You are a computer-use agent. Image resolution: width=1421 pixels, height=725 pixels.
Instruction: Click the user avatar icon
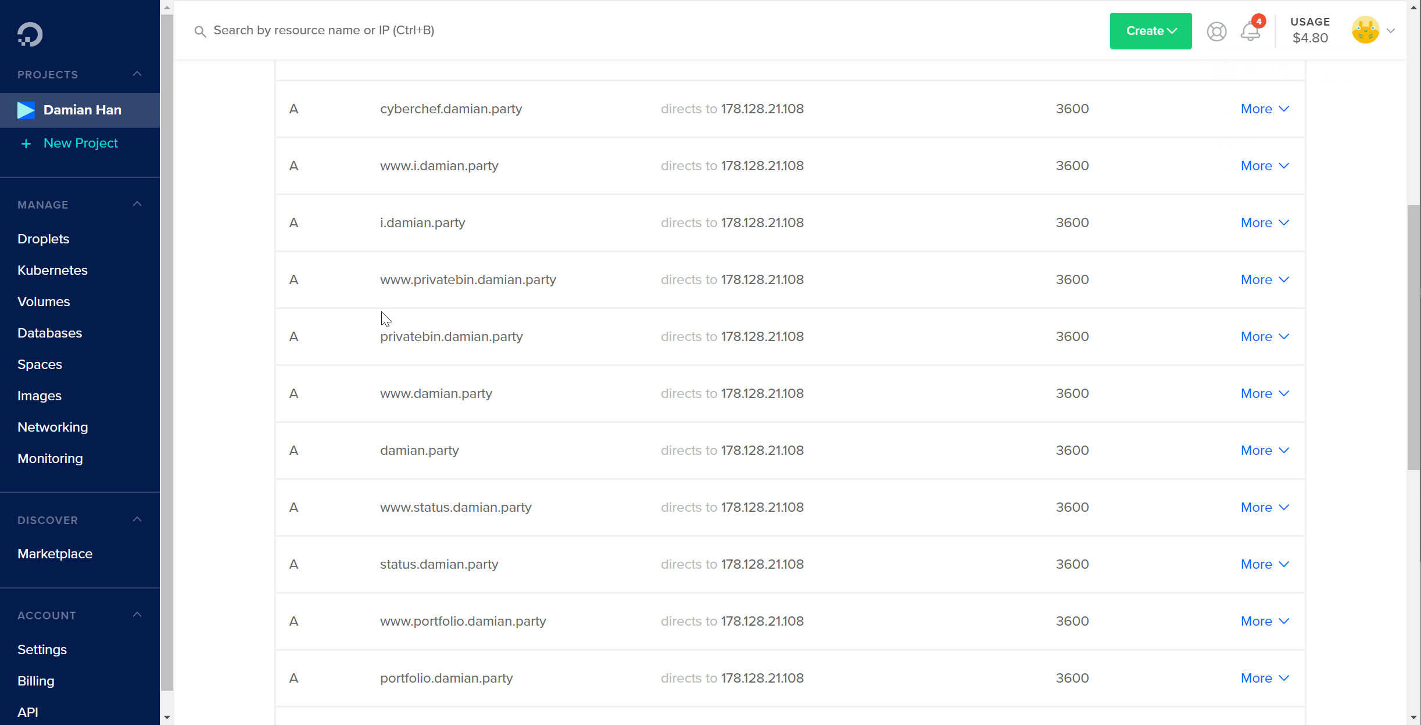pyautogui.click(x=1365, y=31)
